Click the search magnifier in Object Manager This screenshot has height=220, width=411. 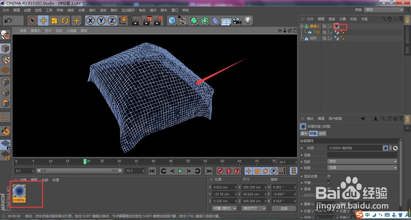[x=384, y=19]
